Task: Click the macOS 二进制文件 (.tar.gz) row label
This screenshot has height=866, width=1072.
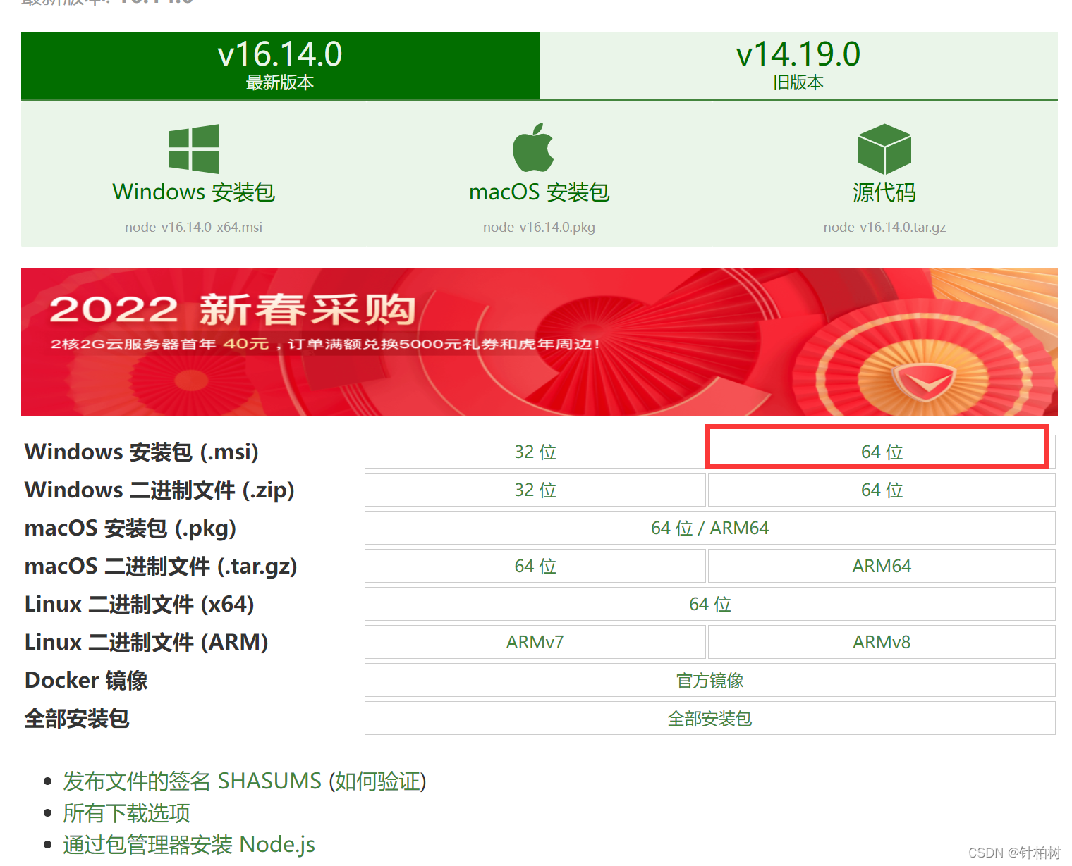Action: point(161,566)
